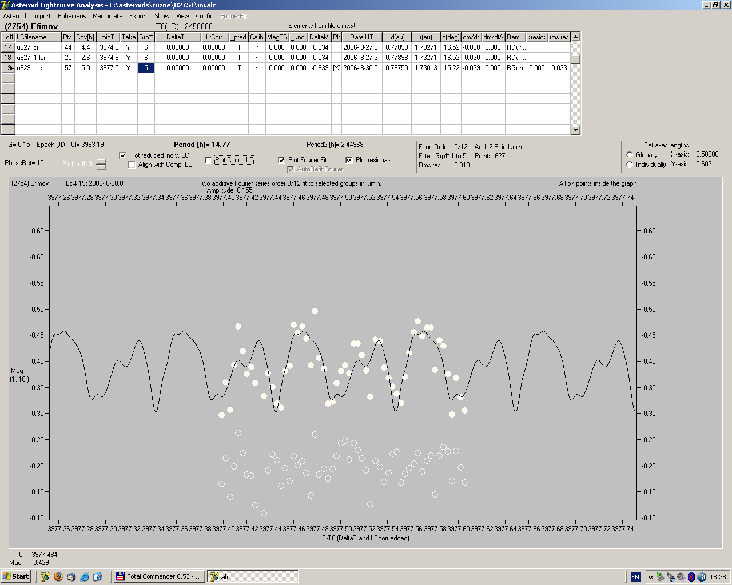Click the Grp# column header
The width and height of the screenshot is (732, 585).
tap(146, 37)
